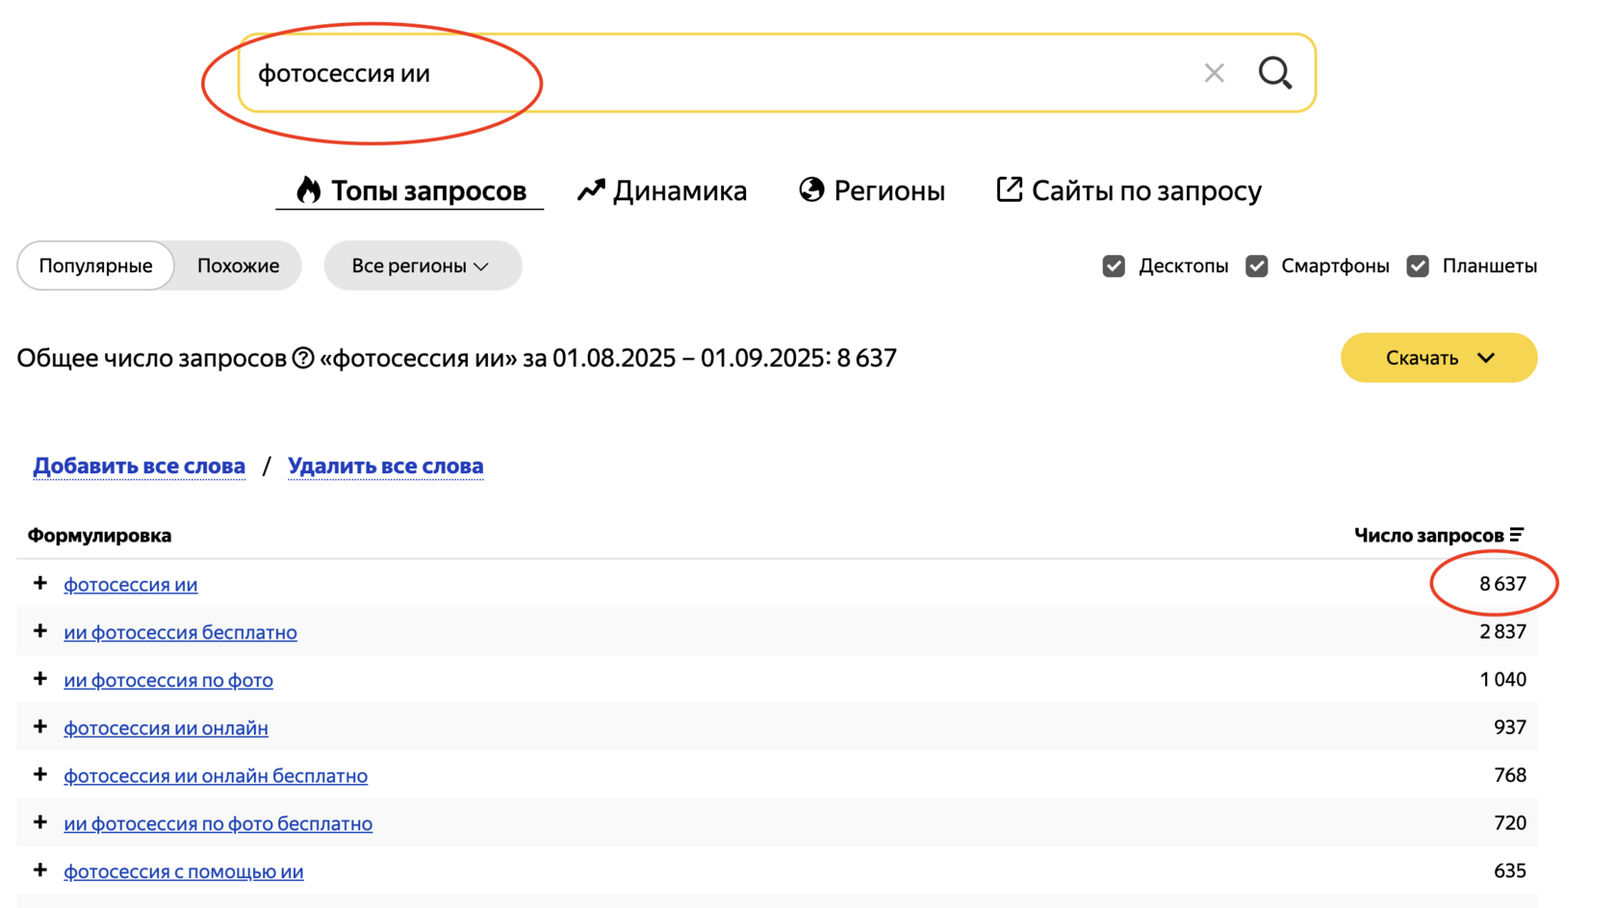1617x908 pixels.
Task: Clear the search field with X icon
Action: (1214, 73)
